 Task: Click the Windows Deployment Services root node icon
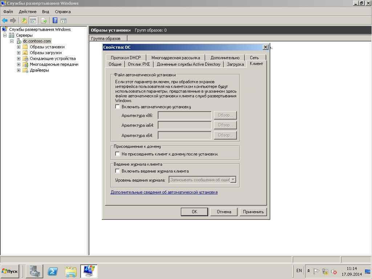tap(5, 29)
